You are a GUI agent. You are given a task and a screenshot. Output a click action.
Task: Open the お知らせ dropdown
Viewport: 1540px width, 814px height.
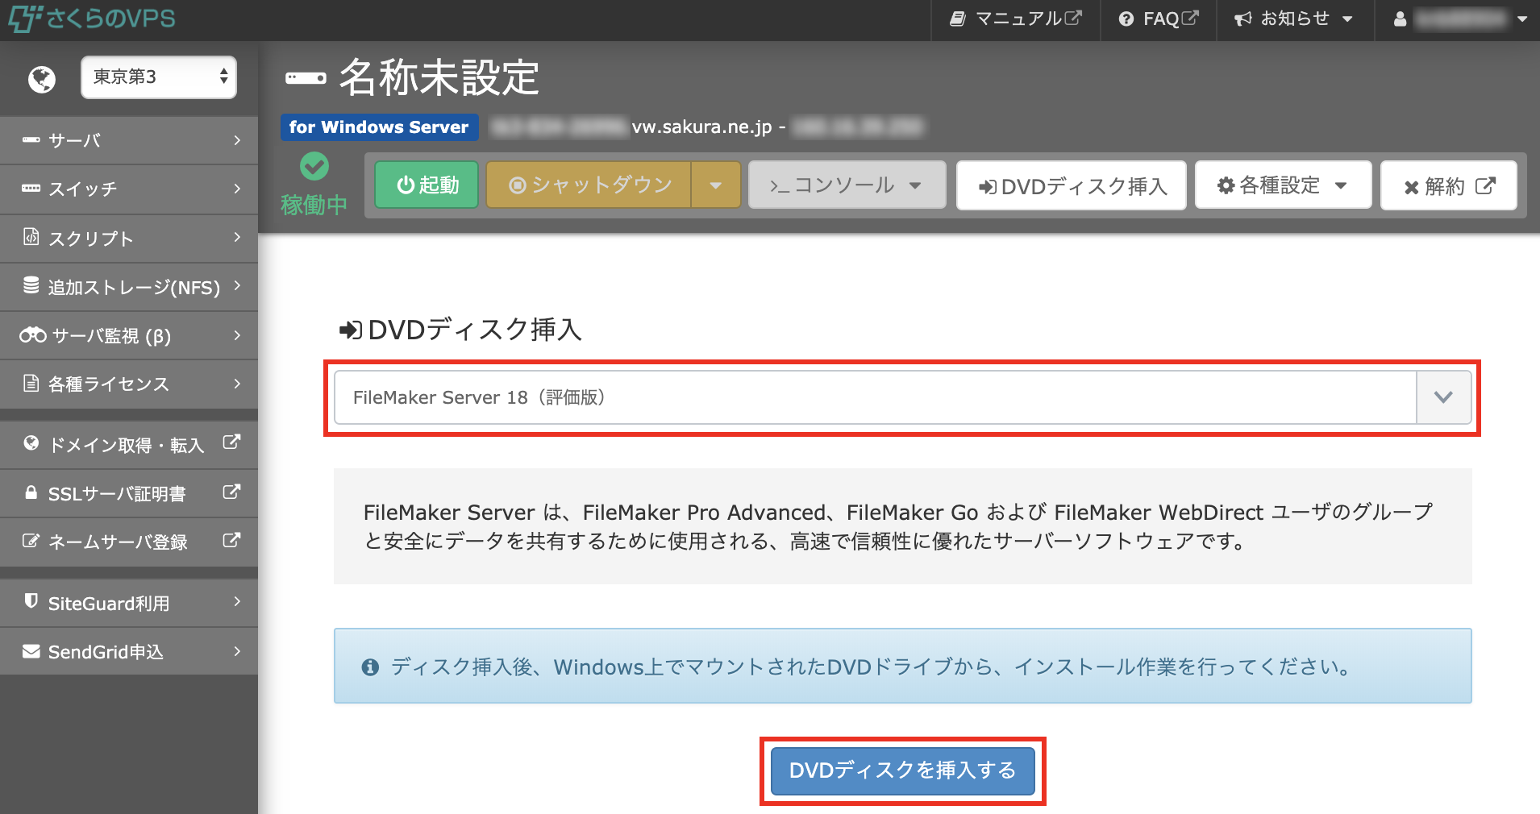[x=1293, y=19]
